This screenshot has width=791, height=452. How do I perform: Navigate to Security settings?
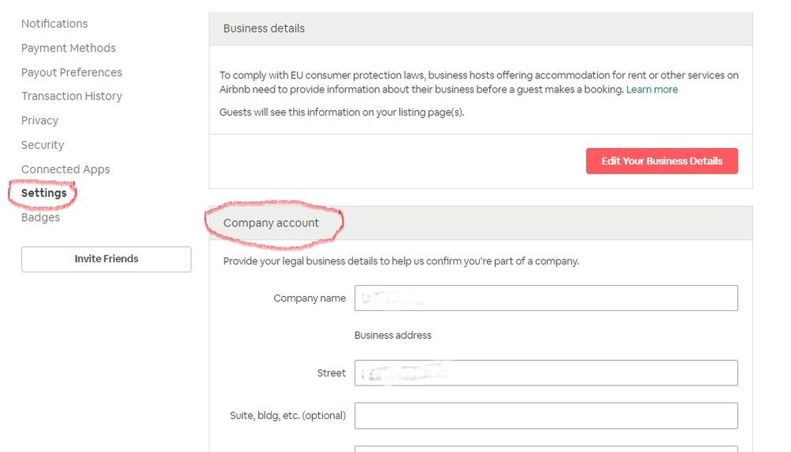tap(43, 145)
